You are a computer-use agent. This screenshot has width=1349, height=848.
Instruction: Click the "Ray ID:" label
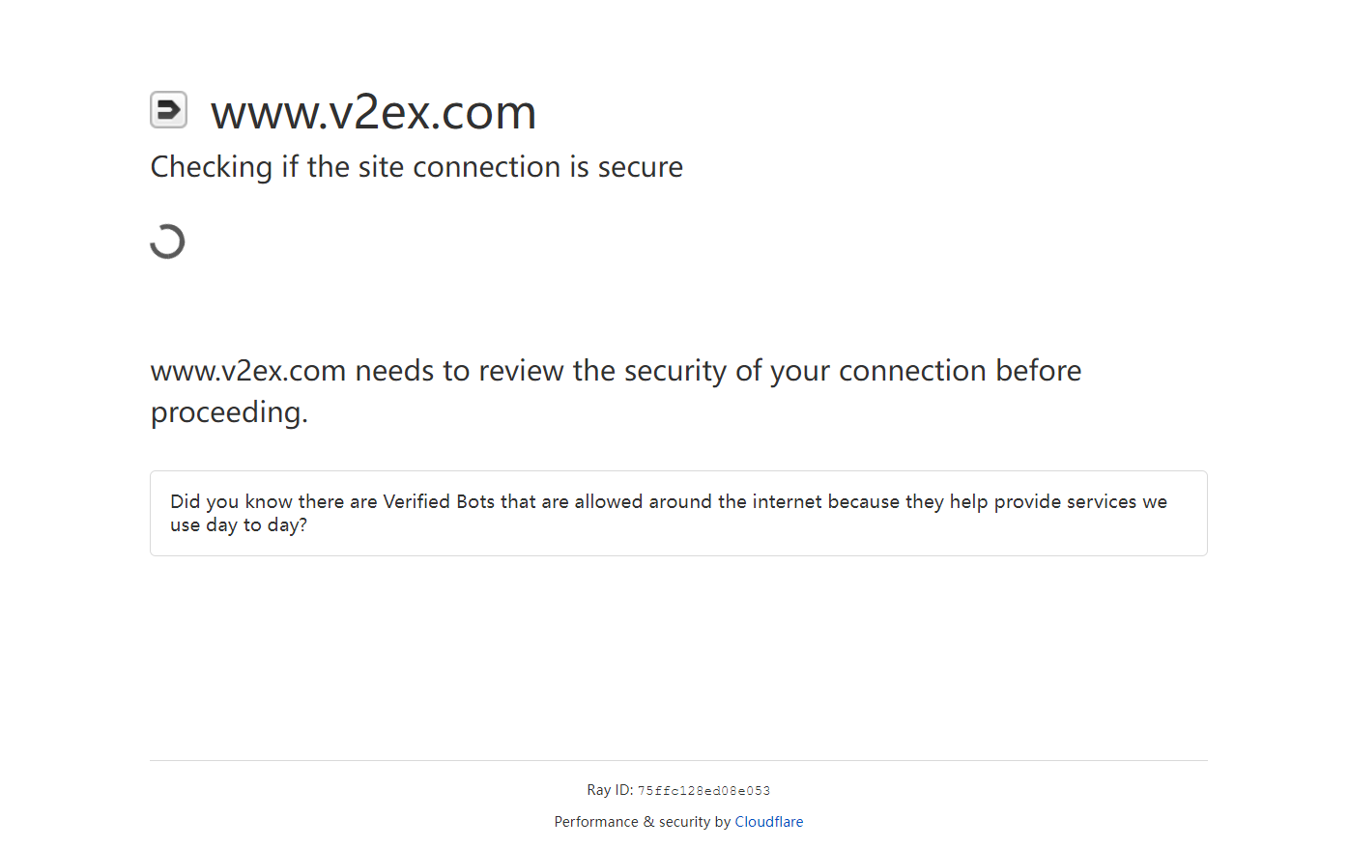610,790
